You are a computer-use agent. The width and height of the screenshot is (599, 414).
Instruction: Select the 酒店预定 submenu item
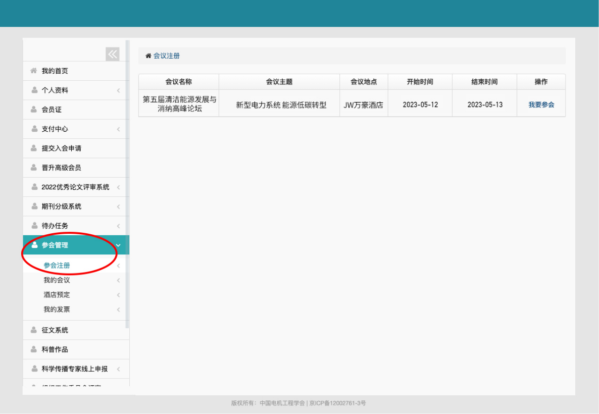(57, 295)
